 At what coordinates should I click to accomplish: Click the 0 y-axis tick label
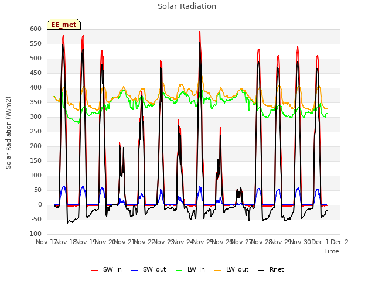(x=40, y=205)
